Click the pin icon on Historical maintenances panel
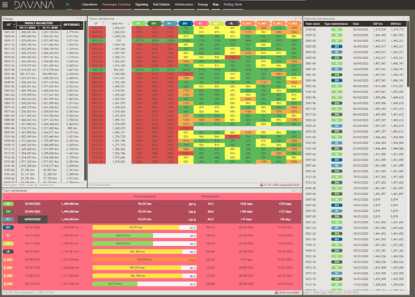Screen dimensions: 415x297 coord(403,19)
